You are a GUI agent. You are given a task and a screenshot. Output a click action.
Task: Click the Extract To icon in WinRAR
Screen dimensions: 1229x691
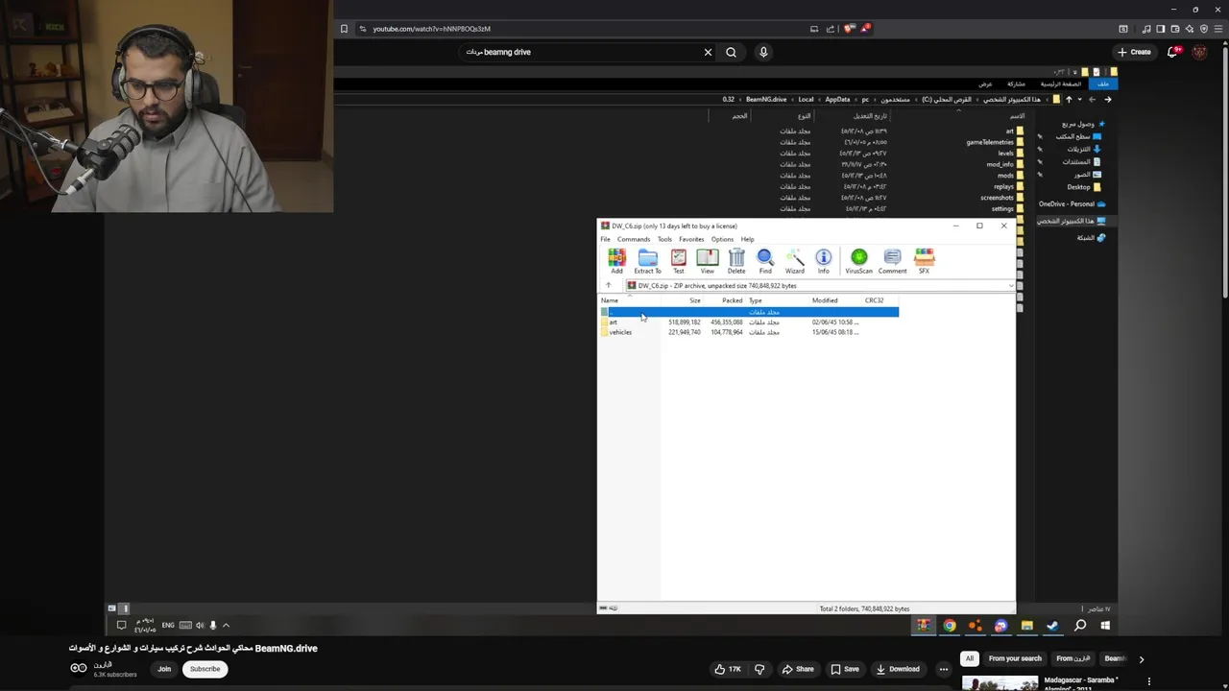[647, 261]
